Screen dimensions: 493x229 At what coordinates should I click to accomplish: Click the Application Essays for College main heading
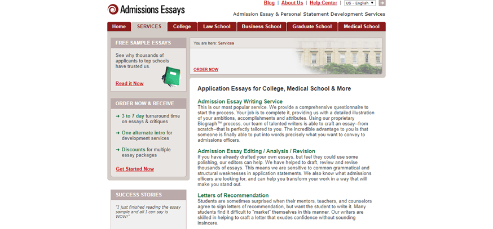coord(274,89)
